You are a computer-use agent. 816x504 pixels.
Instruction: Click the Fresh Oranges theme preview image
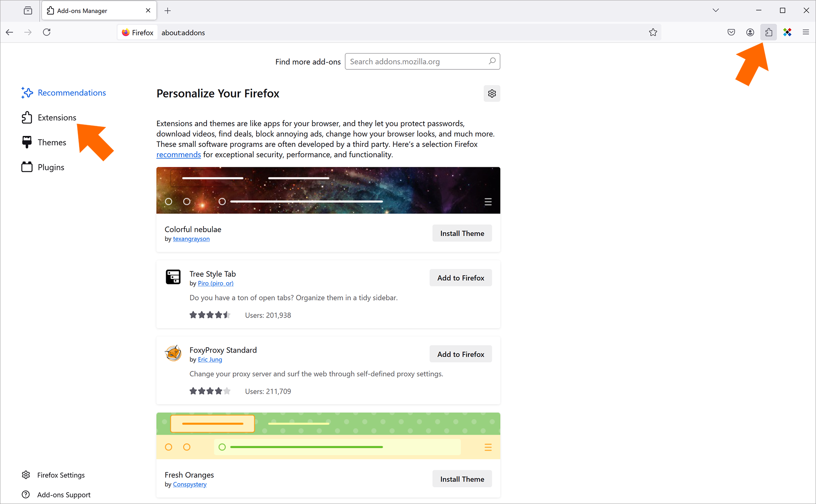coord(328,436)
